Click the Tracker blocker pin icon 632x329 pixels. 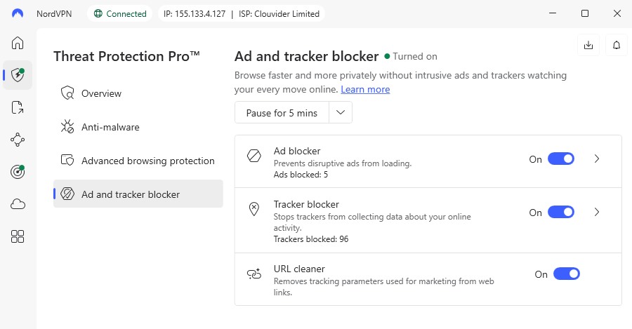click(x=254, y=209)
